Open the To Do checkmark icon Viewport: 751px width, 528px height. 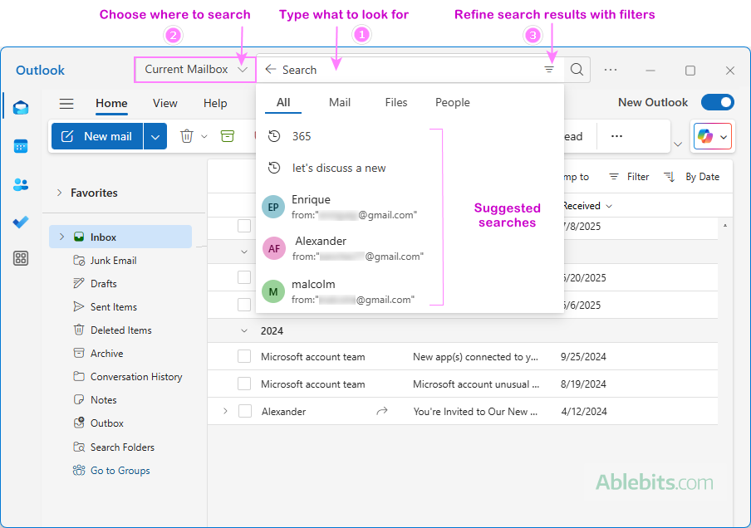tap(21, 222)
